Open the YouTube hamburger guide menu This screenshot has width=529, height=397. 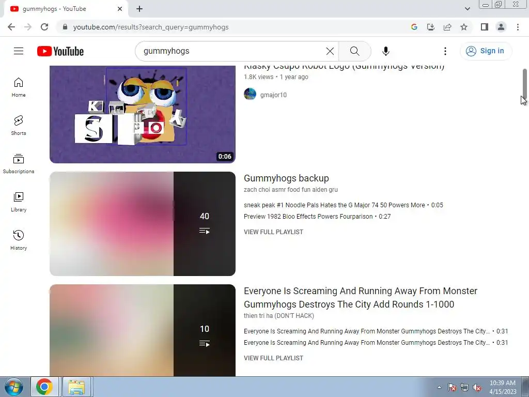[x=19, y=51]
